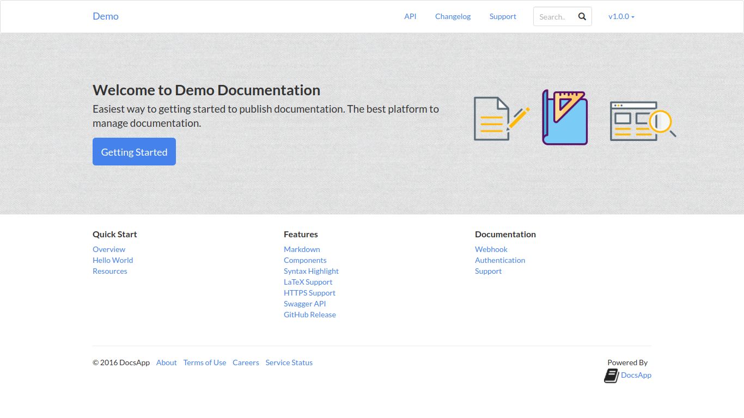Open the Service Status page

point(289,362)
